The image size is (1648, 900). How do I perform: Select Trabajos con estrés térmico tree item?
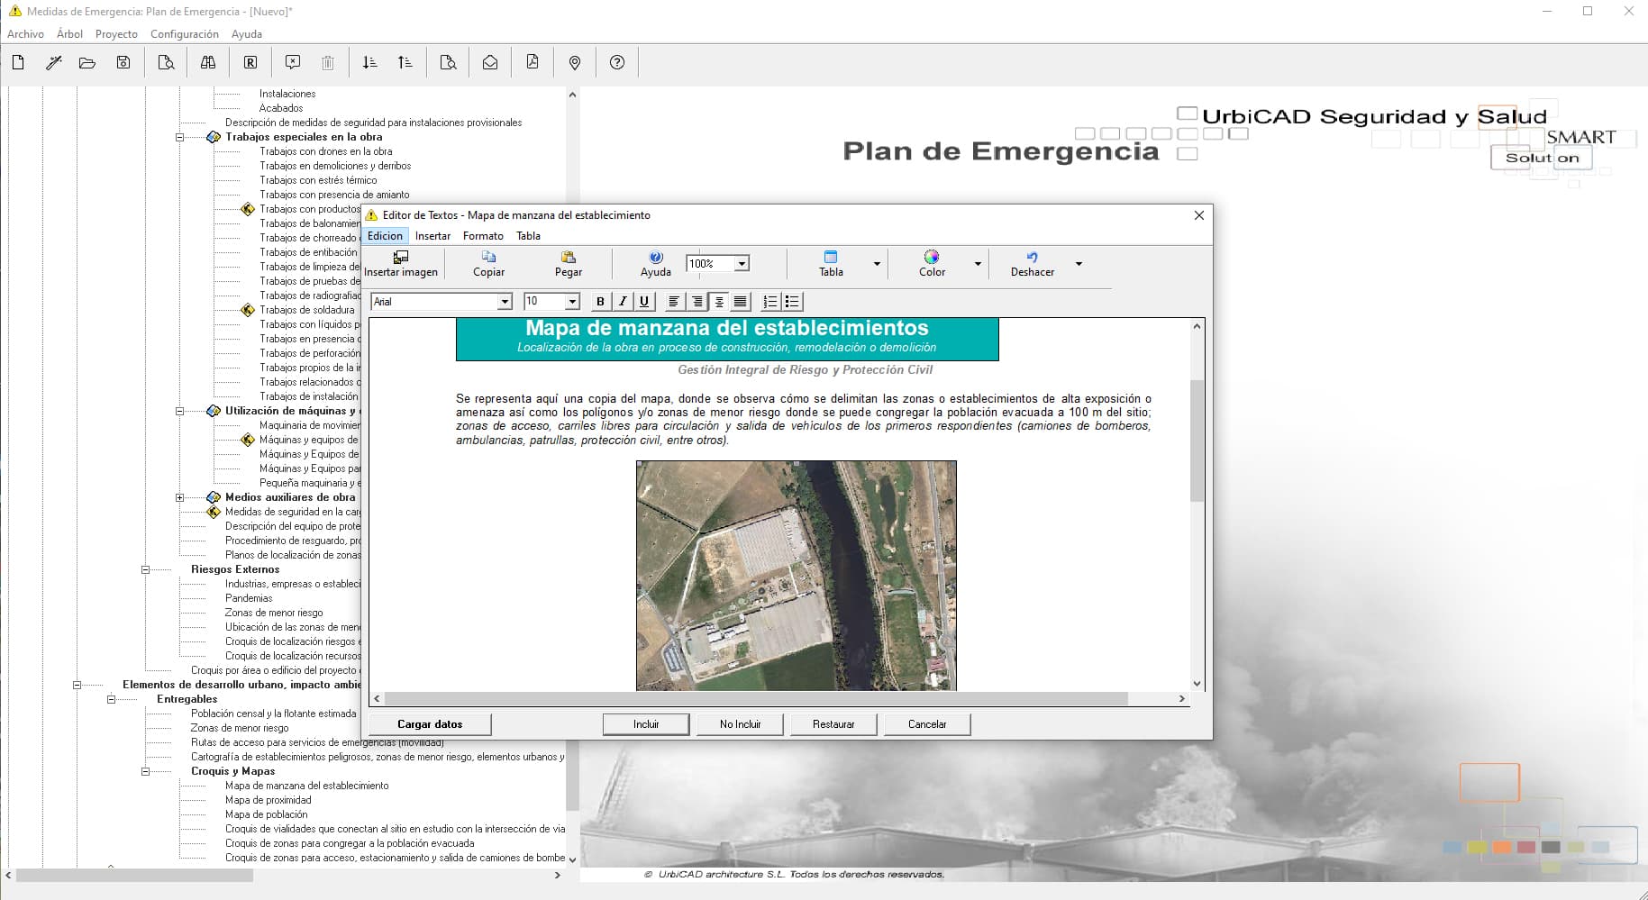(318, 180)
